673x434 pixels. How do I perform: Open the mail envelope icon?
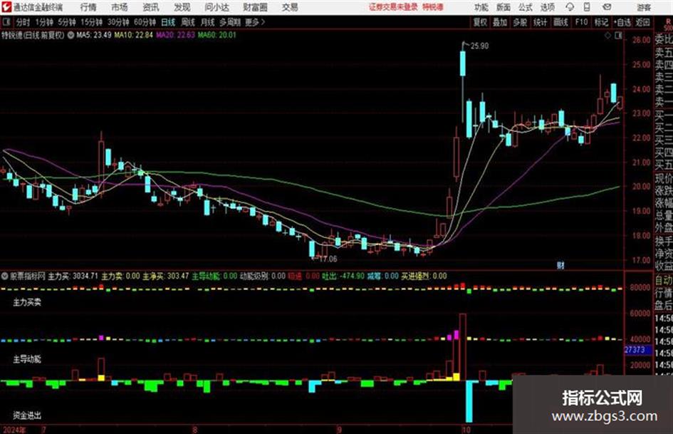(x=607, y=7)
